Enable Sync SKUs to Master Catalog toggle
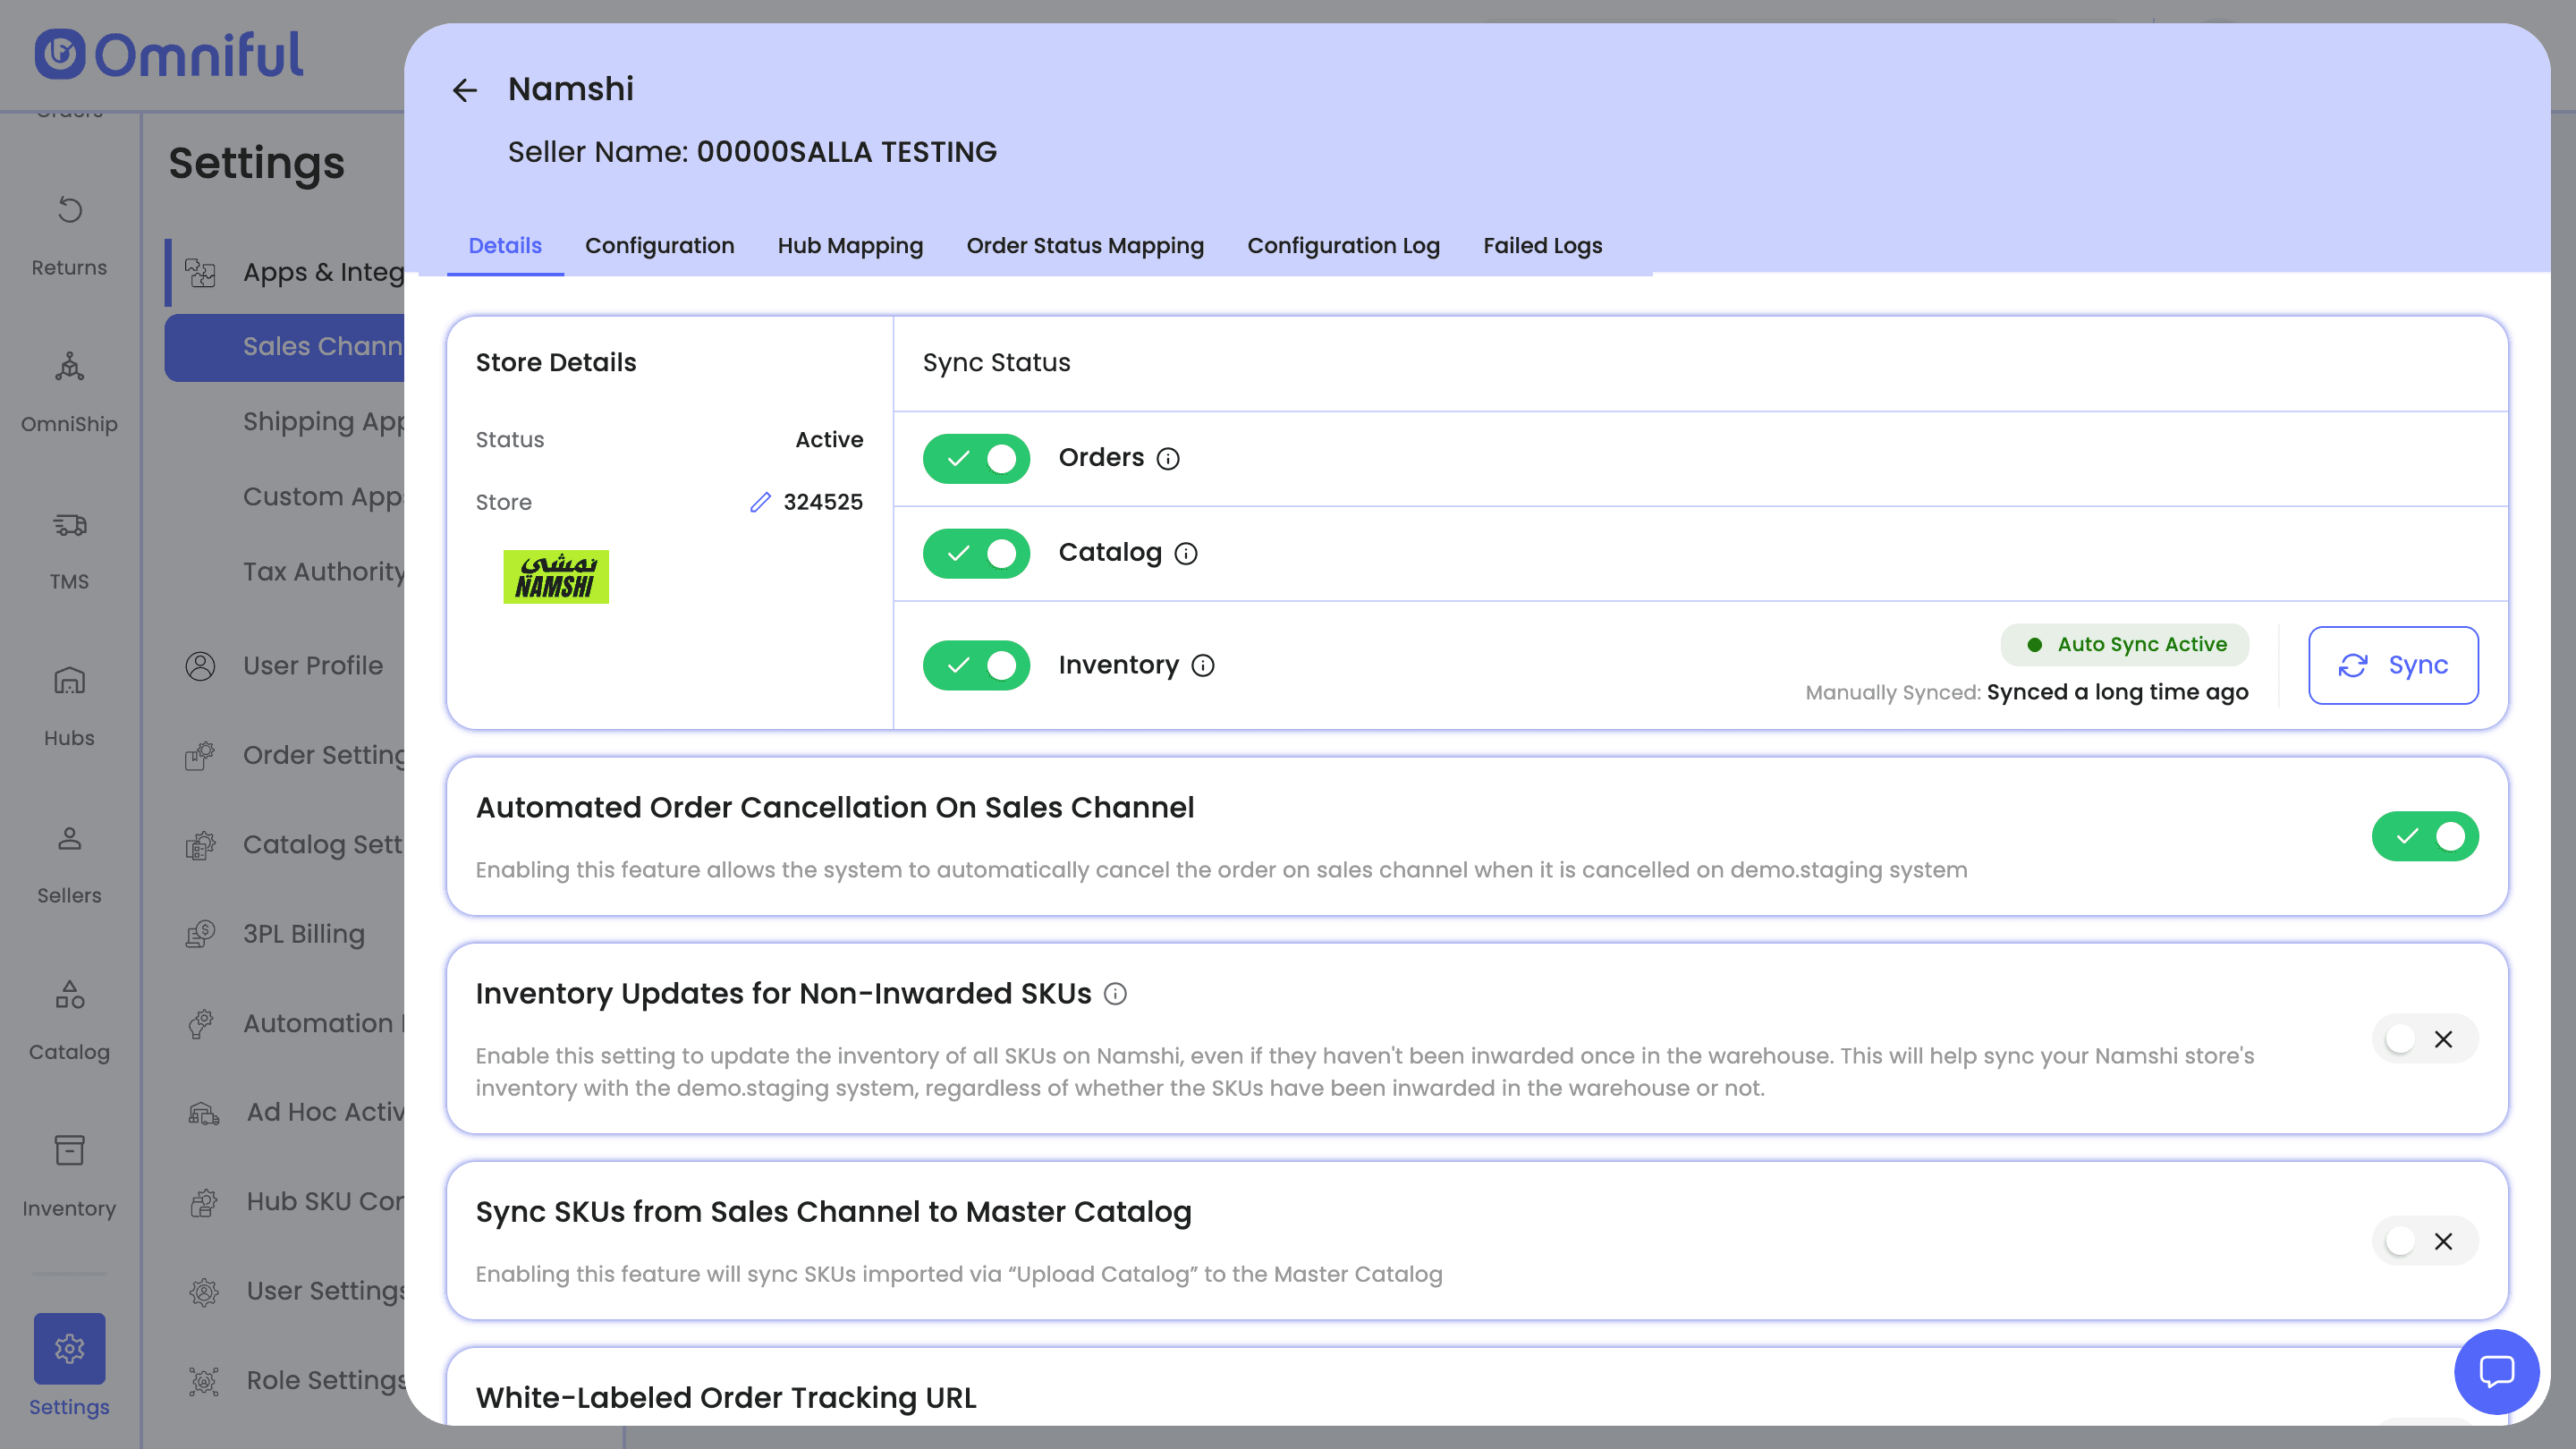 (2424, 1241)
